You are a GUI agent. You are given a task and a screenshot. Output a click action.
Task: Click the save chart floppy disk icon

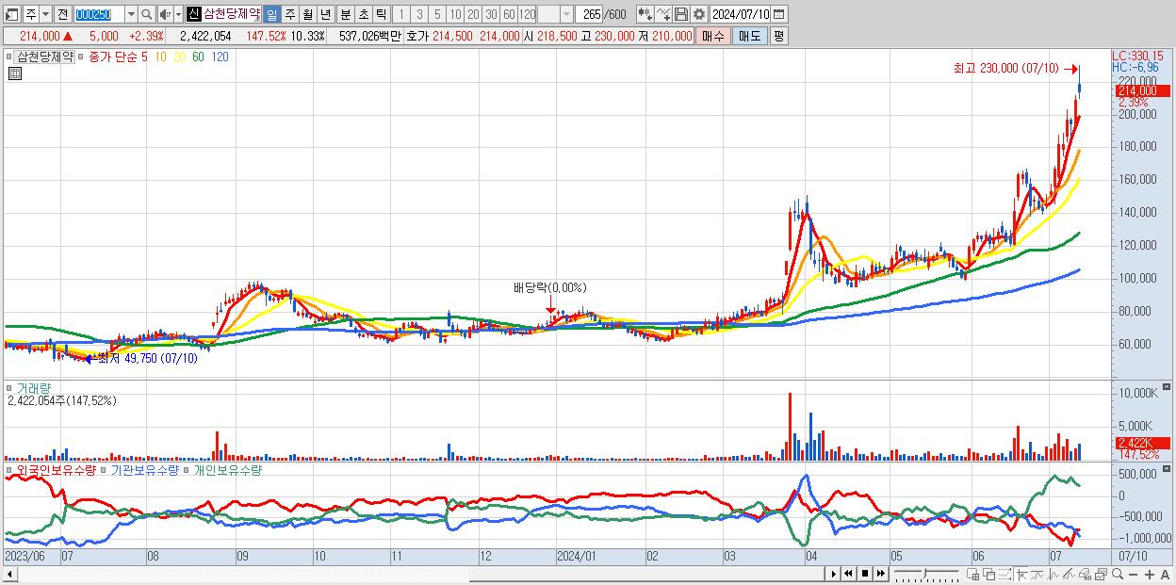pyautogui.click(x=680, y=14)
